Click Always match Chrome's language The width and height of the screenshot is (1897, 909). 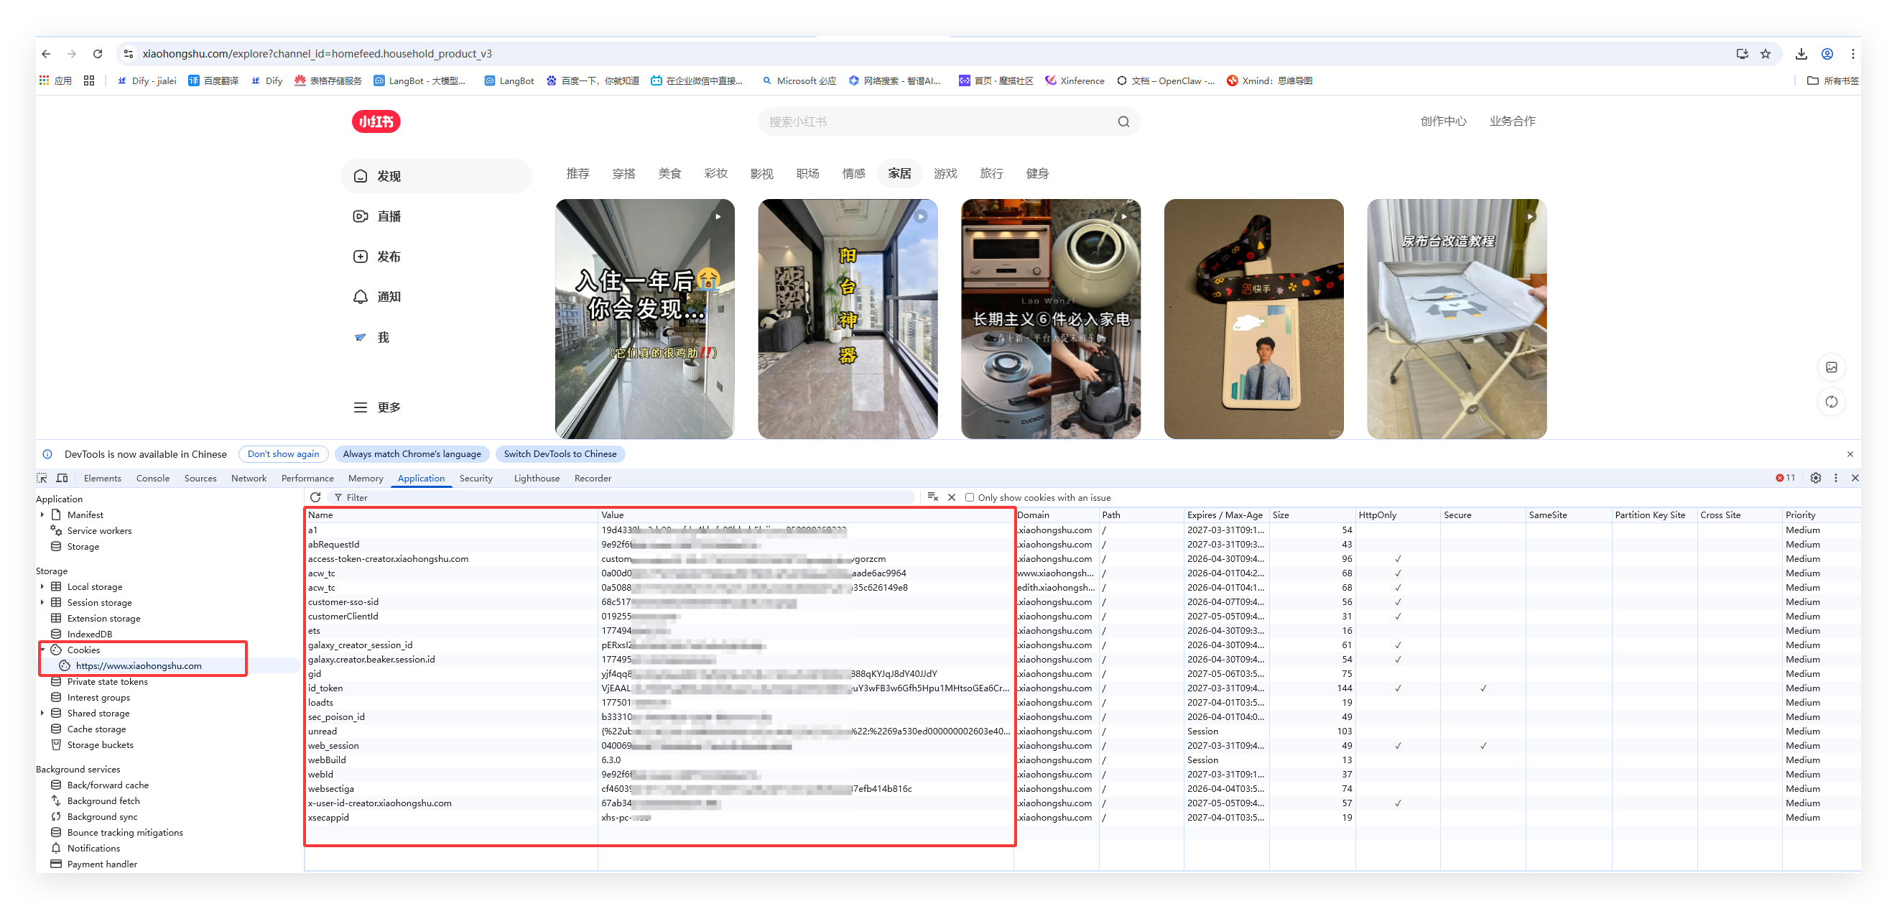click(412, 453)
